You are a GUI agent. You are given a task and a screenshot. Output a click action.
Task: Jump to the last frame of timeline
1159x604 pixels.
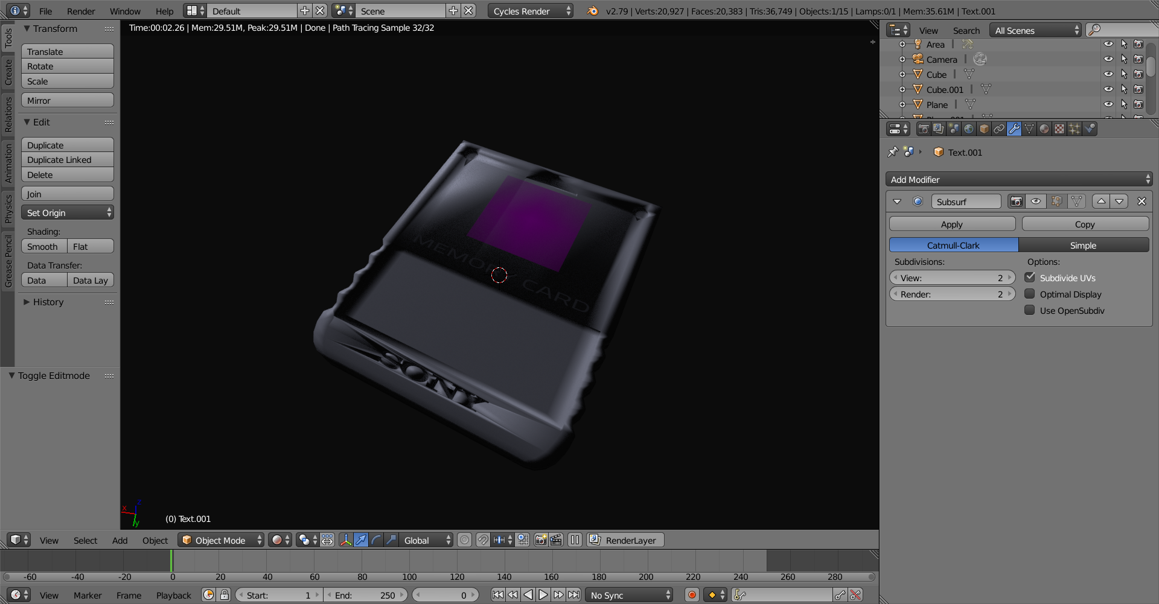(x=573, y=595)
